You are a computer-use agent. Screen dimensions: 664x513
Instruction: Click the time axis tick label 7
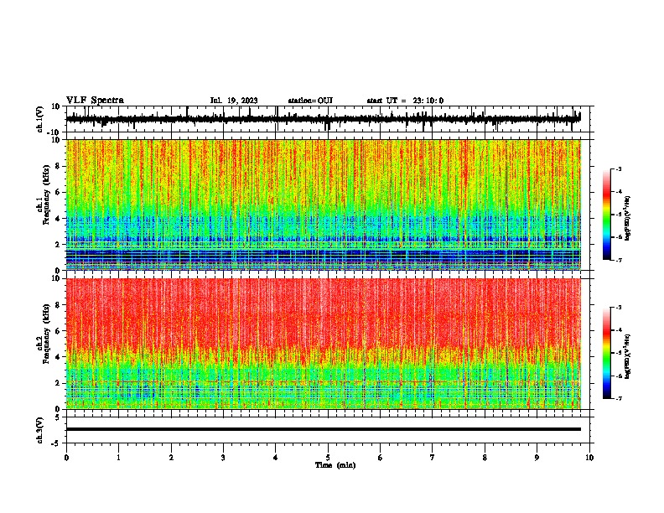point(433,458)
